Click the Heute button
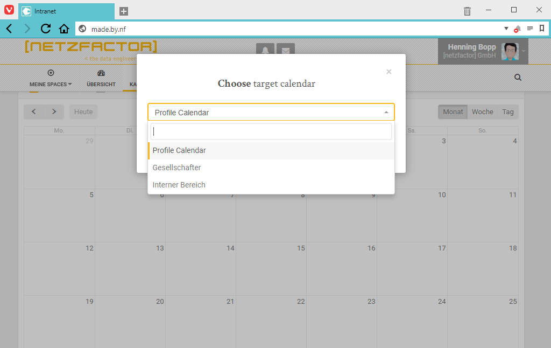The height and width of the screenshot is (348, 551). point(83,112)
